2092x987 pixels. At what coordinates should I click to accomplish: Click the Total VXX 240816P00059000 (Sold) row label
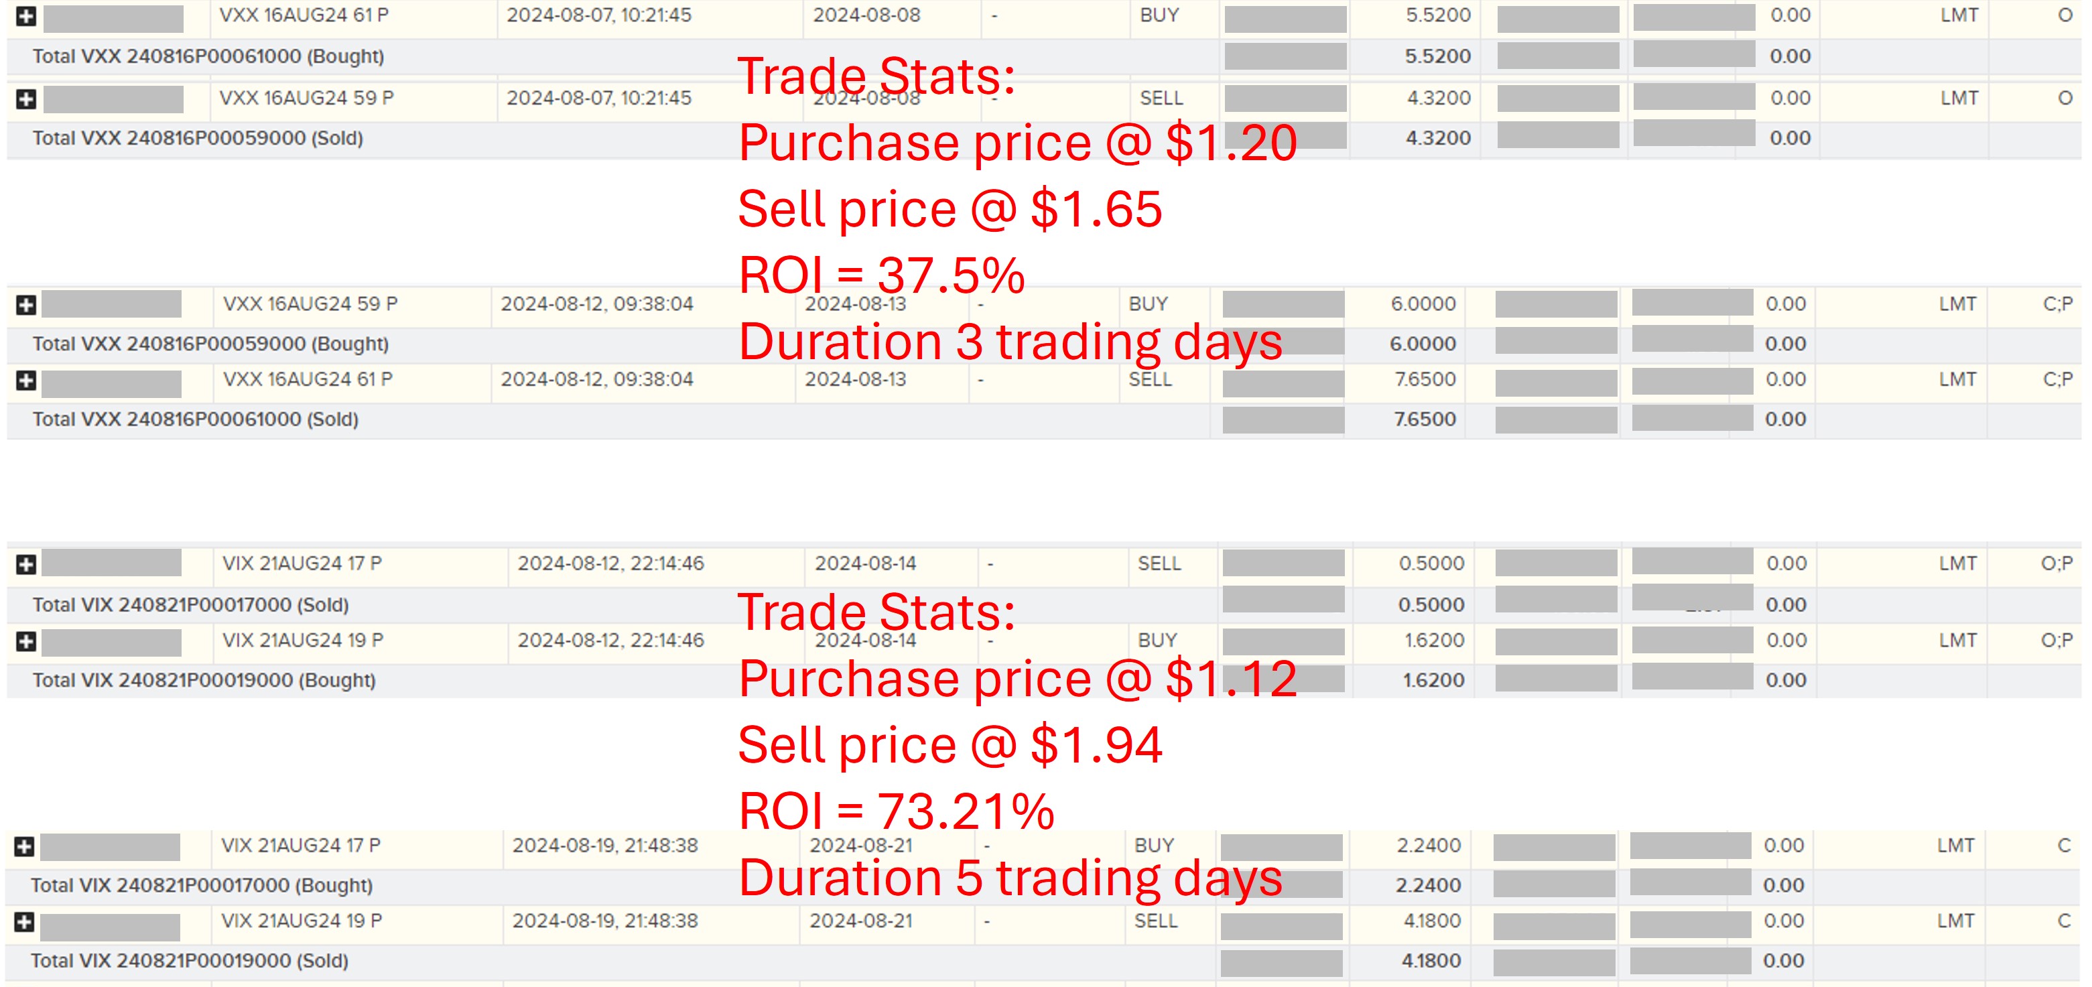point(198,138)
